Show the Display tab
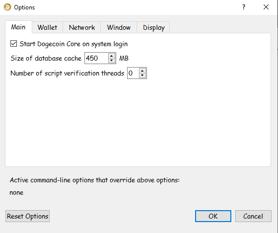The image size is (278, 233). click(153, 27)
